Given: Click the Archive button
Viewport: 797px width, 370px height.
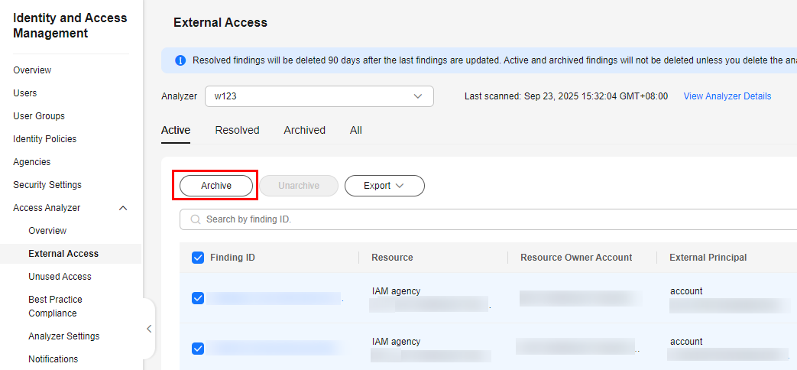Looking at the screenshot, I should pos(216,186).
